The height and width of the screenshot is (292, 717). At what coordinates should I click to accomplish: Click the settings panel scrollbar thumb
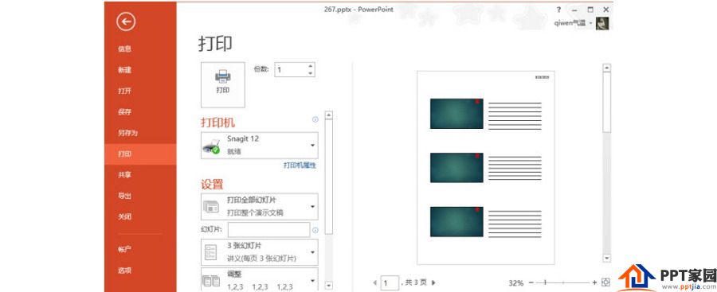(x=328, y=177)
